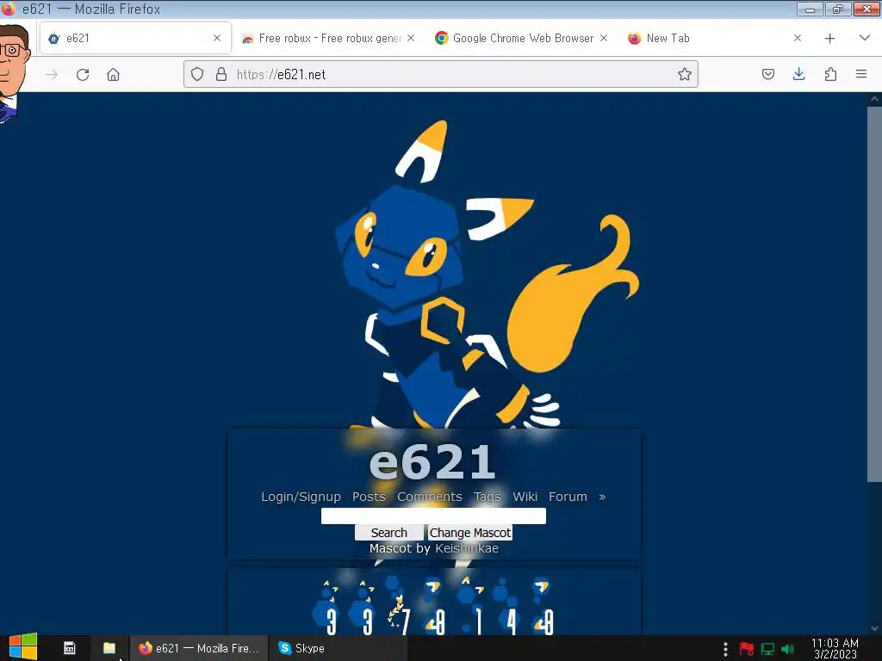Click the scrollbar down arrow
The width and height of the screenshot is (882, 661).
(874, 628)
